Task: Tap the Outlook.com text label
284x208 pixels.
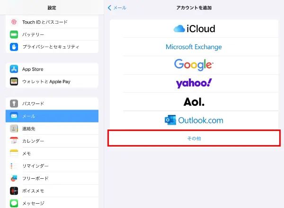Action: [201, 120]
